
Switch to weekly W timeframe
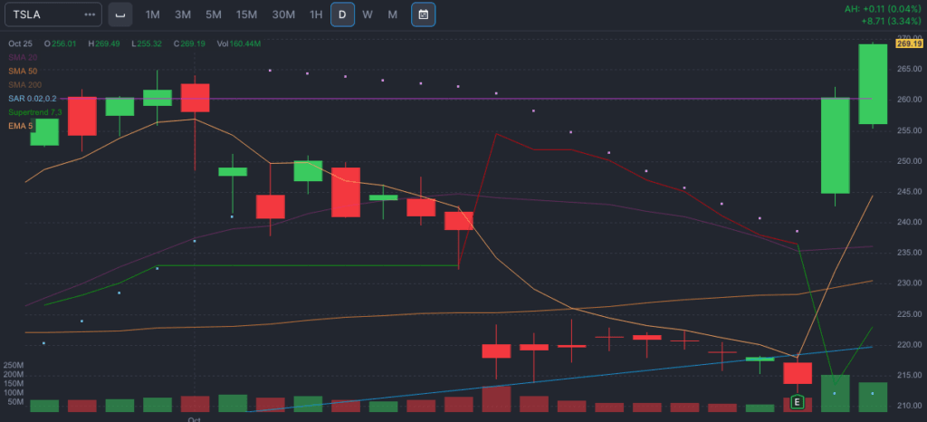pyautogui.click(x=367, y=14)
